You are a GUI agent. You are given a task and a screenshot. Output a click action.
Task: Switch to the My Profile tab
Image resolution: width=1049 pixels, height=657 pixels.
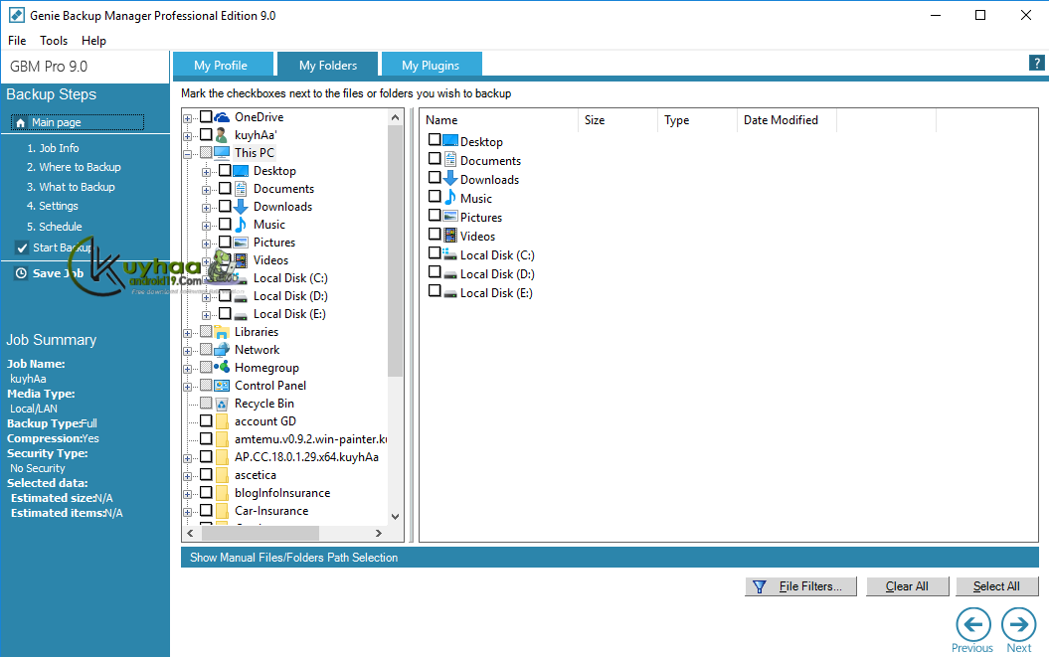(223, 65)
